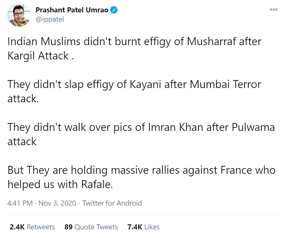Click the 2.4K retweet count number
Viewport: 282px width, 238px height.
(x=17, y=227)
